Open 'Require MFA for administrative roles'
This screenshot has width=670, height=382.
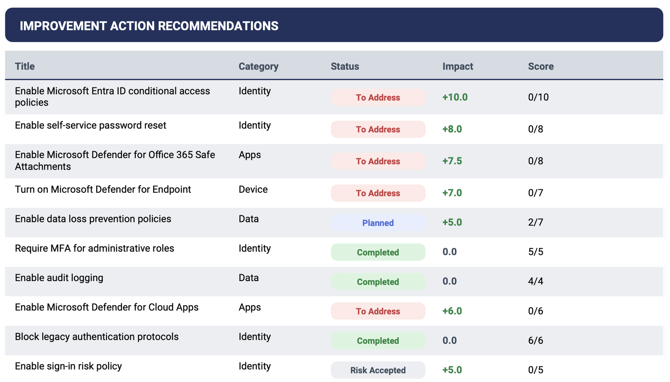click(x=95, y=248)
